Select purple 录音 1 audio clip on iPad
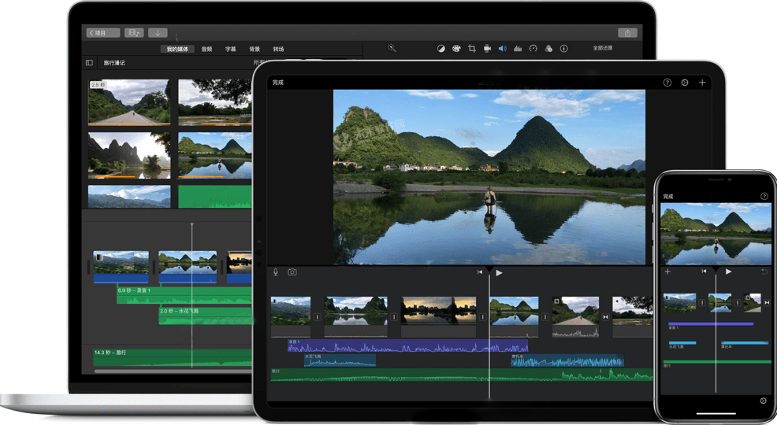The height and width of the screenshot is (425, 777). 408,346
